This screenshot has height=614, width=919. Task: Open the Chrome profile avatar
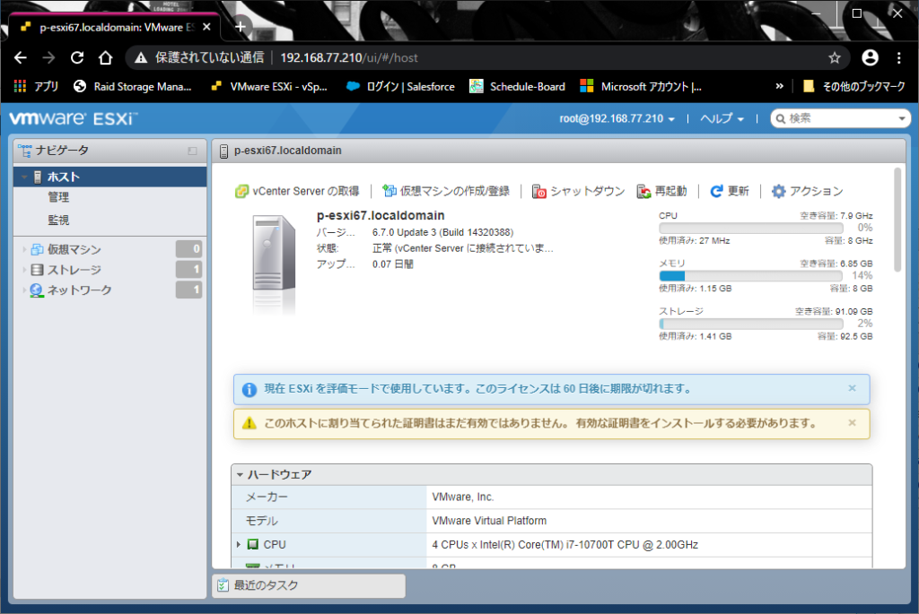871,57
